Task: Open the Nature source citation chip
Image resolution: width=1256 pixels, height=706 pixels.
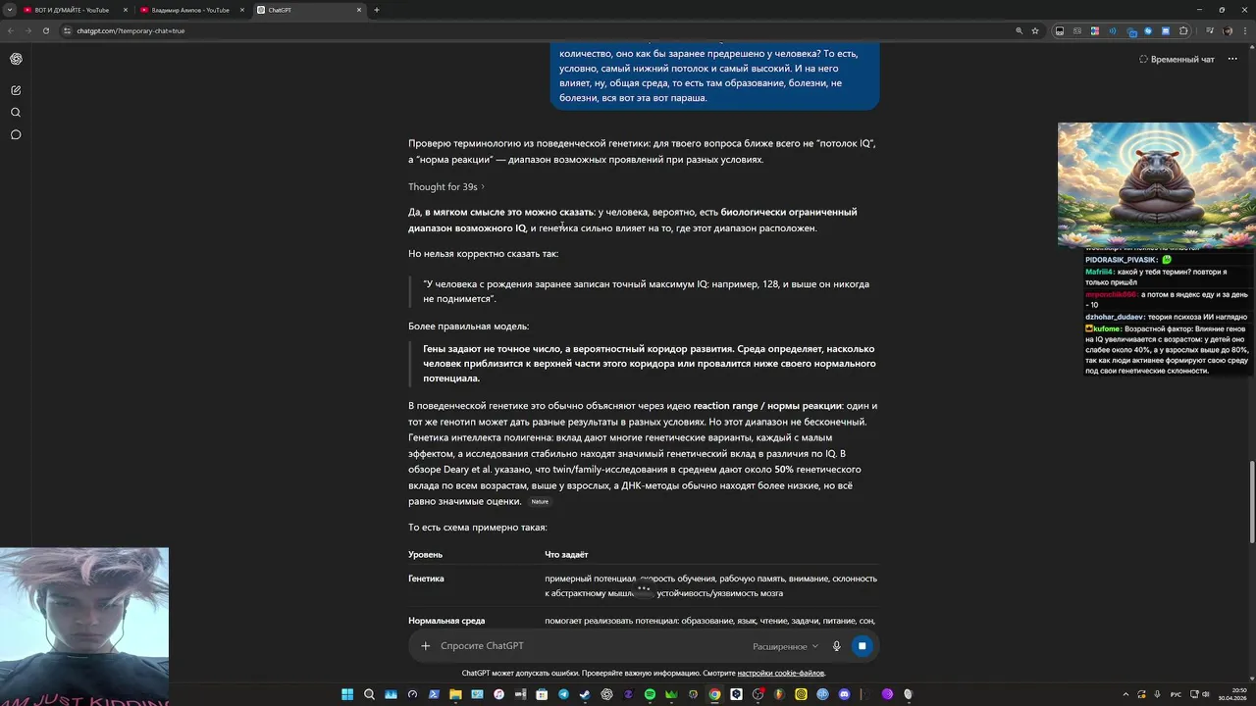Action: tap(540, 502)
